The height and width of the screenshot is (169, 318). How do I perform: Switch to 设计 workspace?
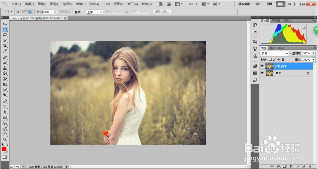(x=258, y=4)
